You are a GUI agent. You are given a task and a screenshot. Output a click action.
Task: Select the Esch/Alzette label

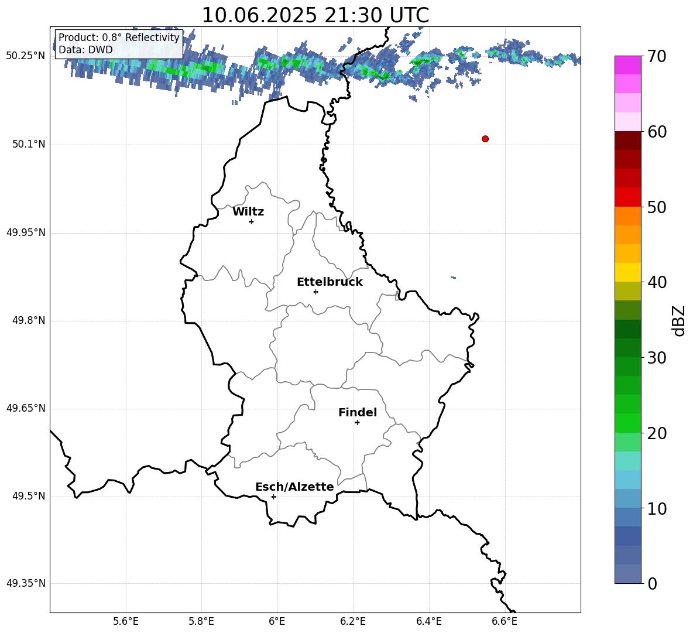tap(294, 487)
